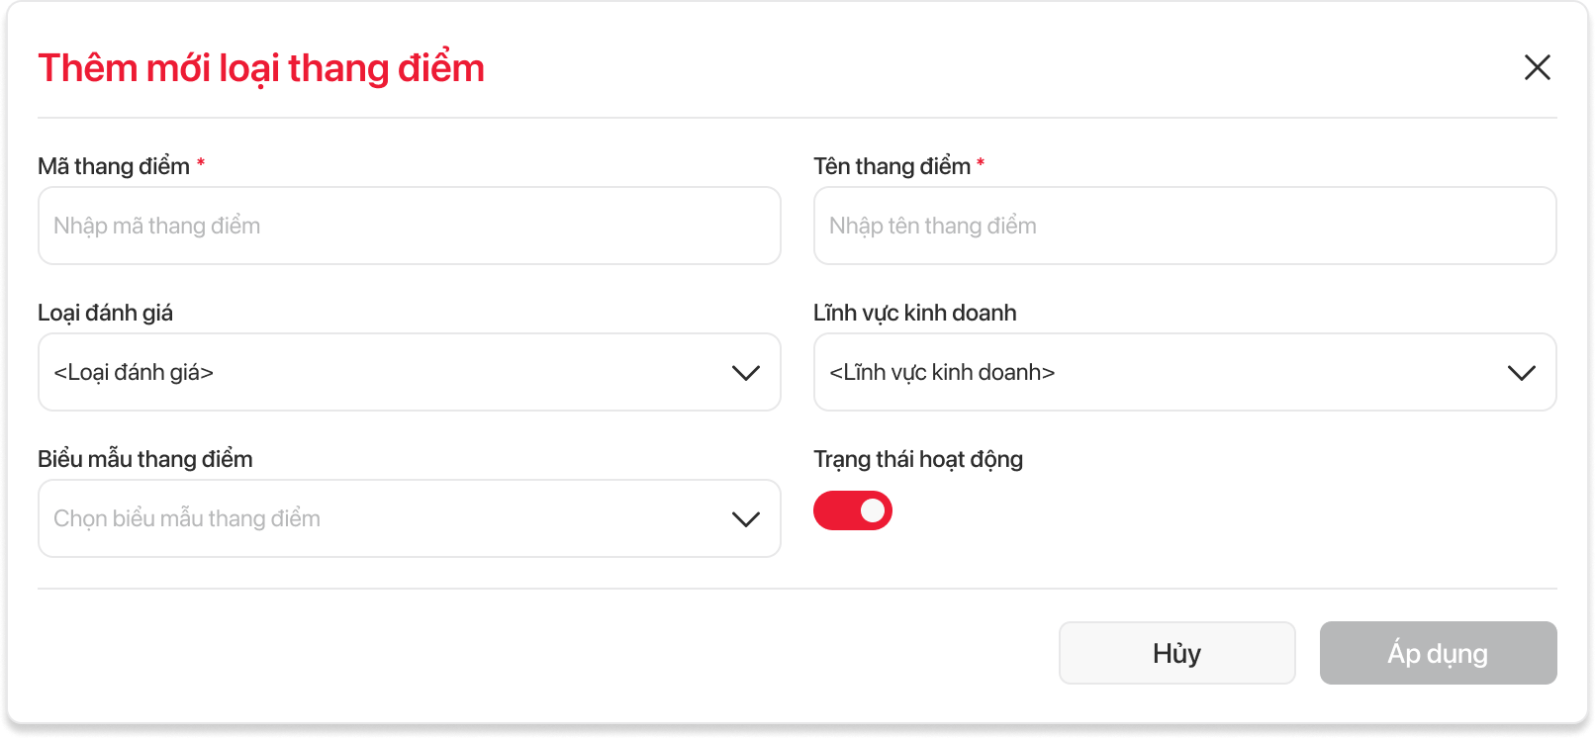1595x738 pixels.
Task: Disable the Trạng thái hoạt động switch
Action: 852,510
